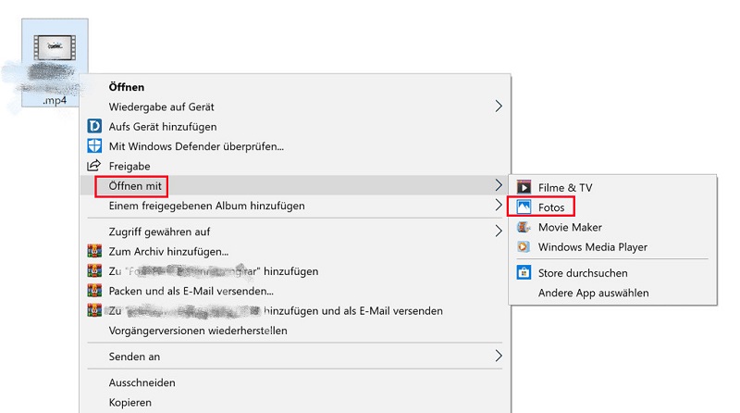740x413 pixels.
Task: Select the Freigabe menu entry
Action: 129,167
